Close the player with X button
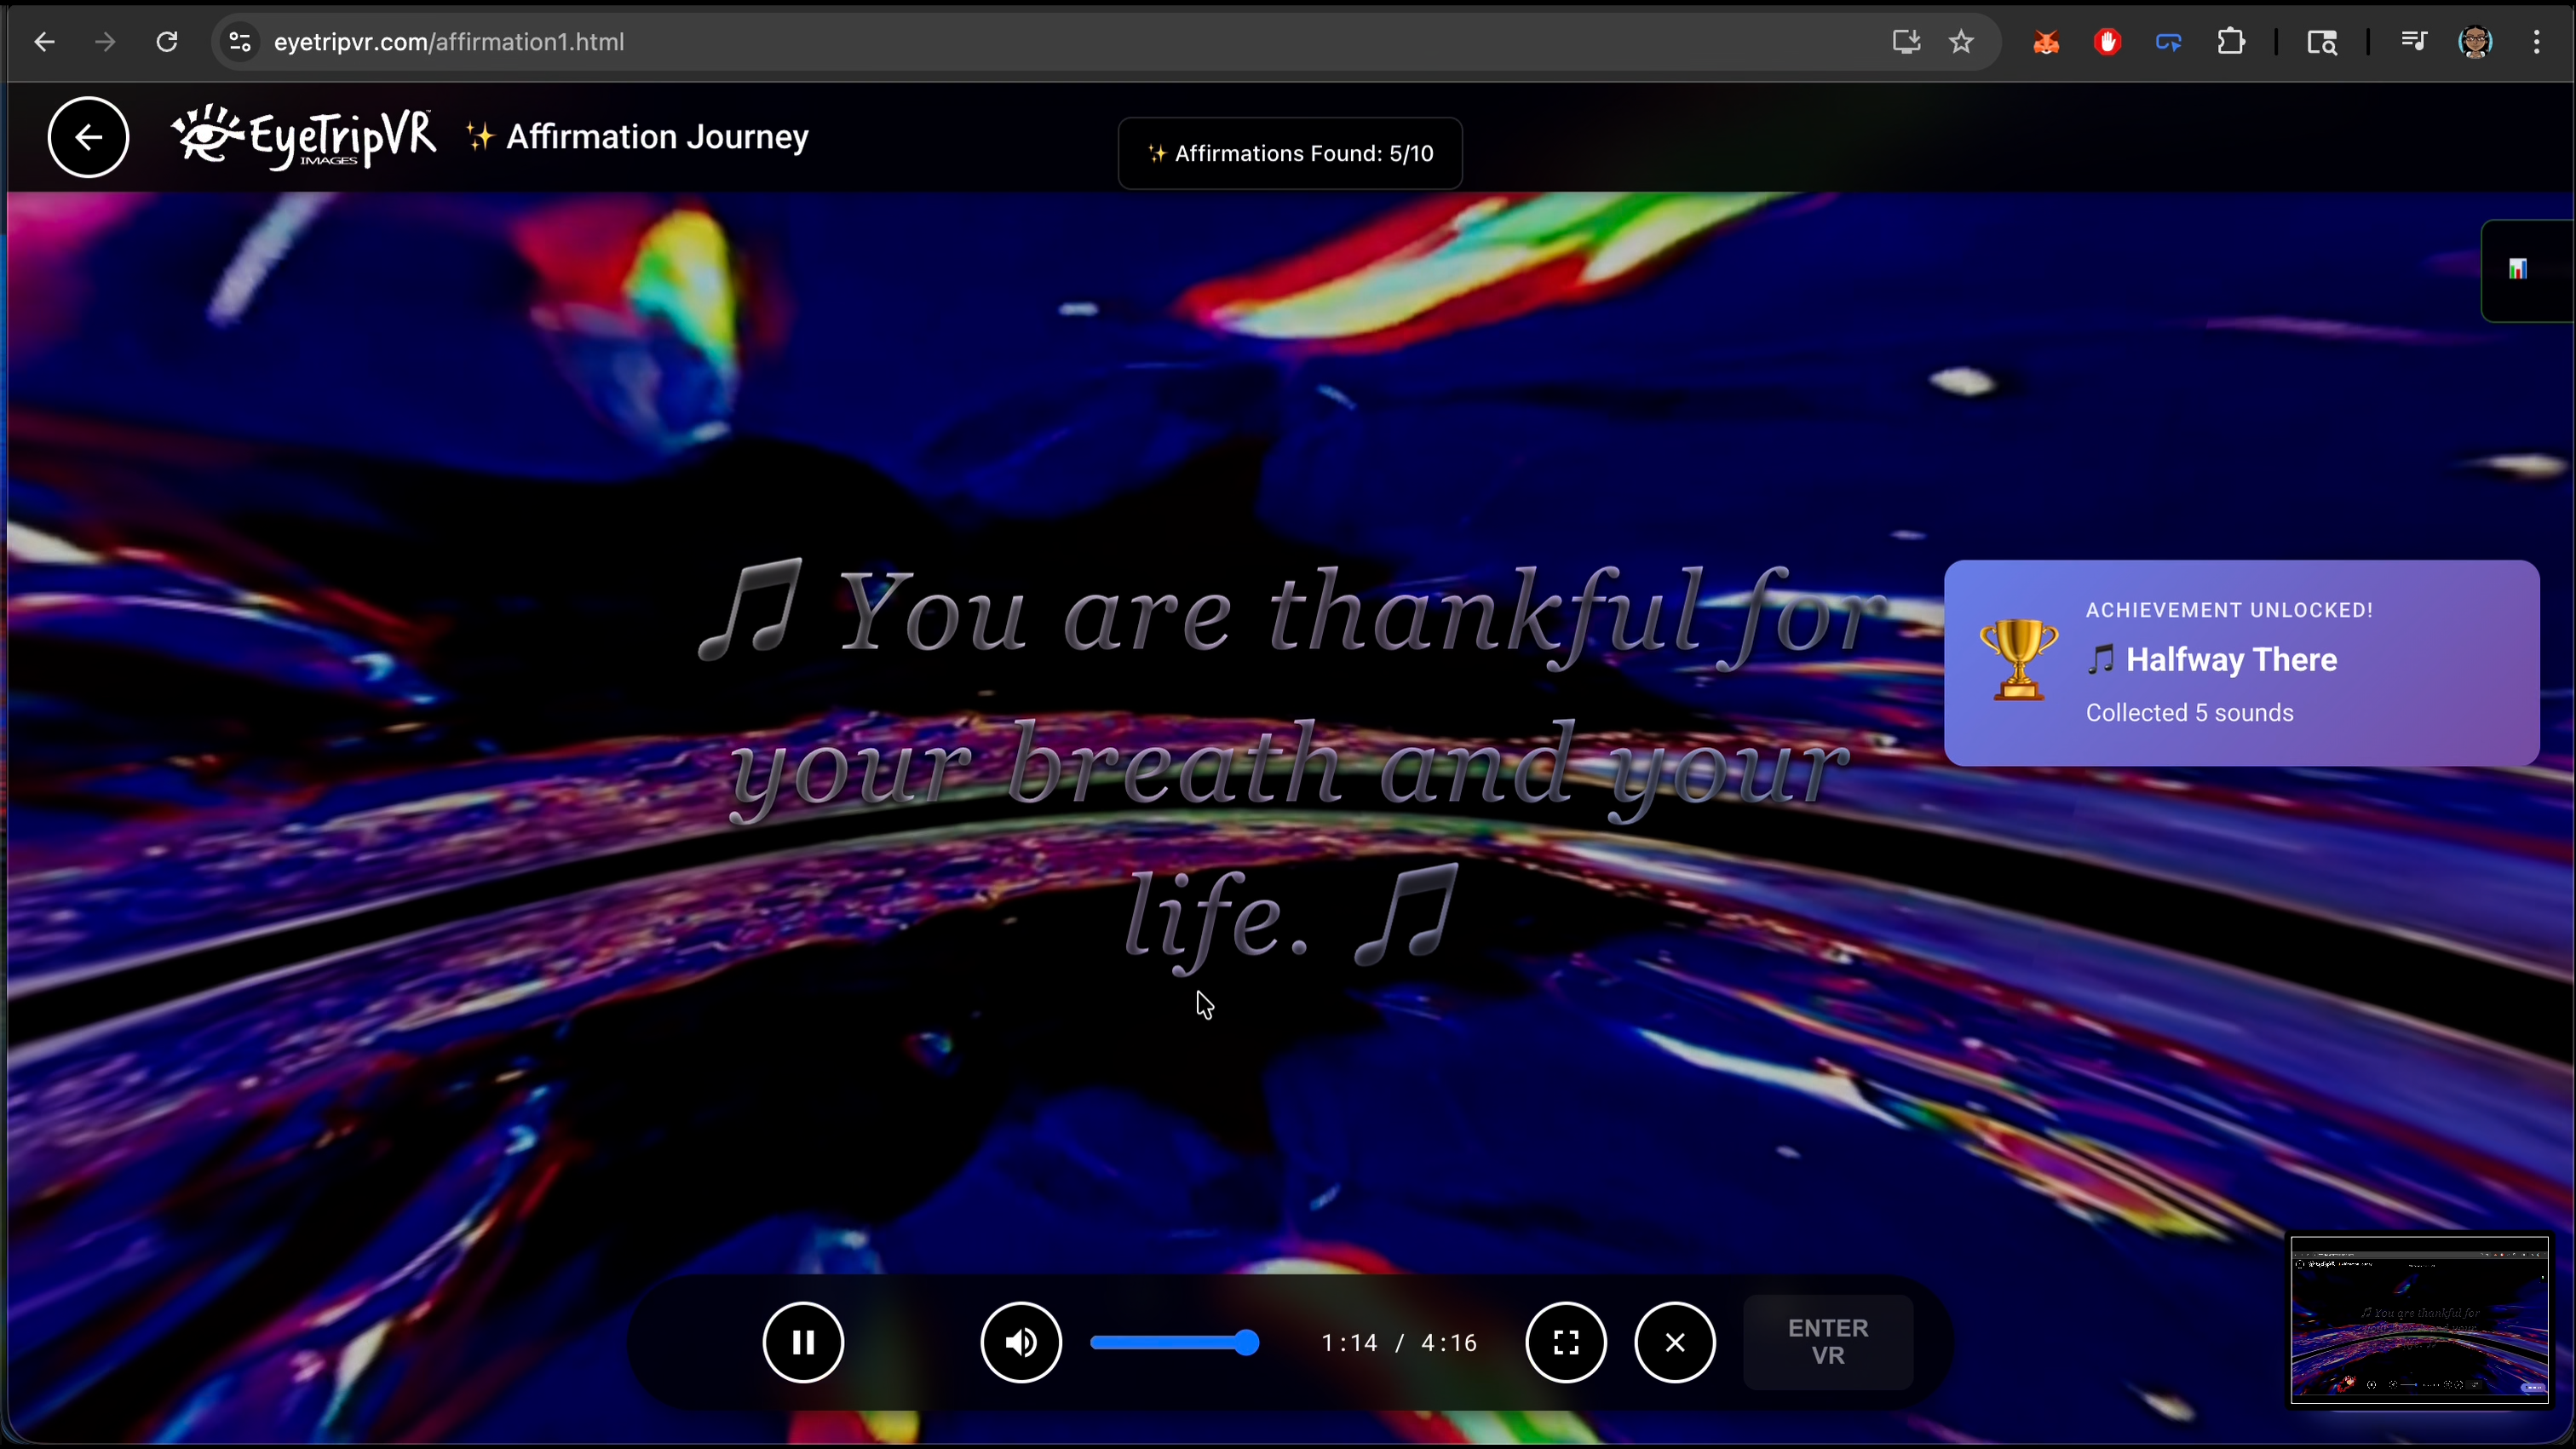The width and height of the screenshot is (2576, 1449). tap(1675, 1342)
